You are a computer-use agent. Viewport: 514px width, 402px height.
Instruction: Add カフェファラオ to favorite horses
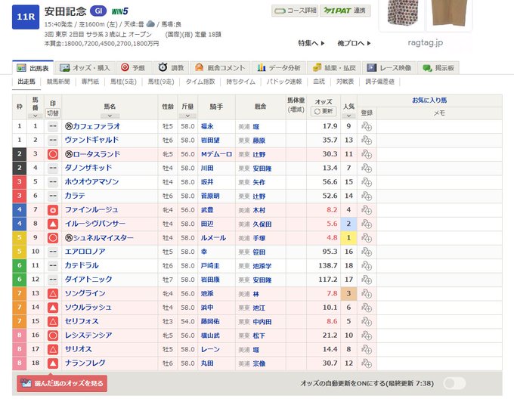click(367, 126)
